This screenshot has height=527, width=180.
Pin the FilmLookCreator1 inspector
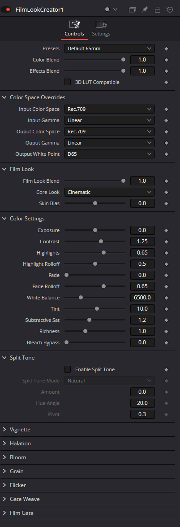[x=145, y=9]
